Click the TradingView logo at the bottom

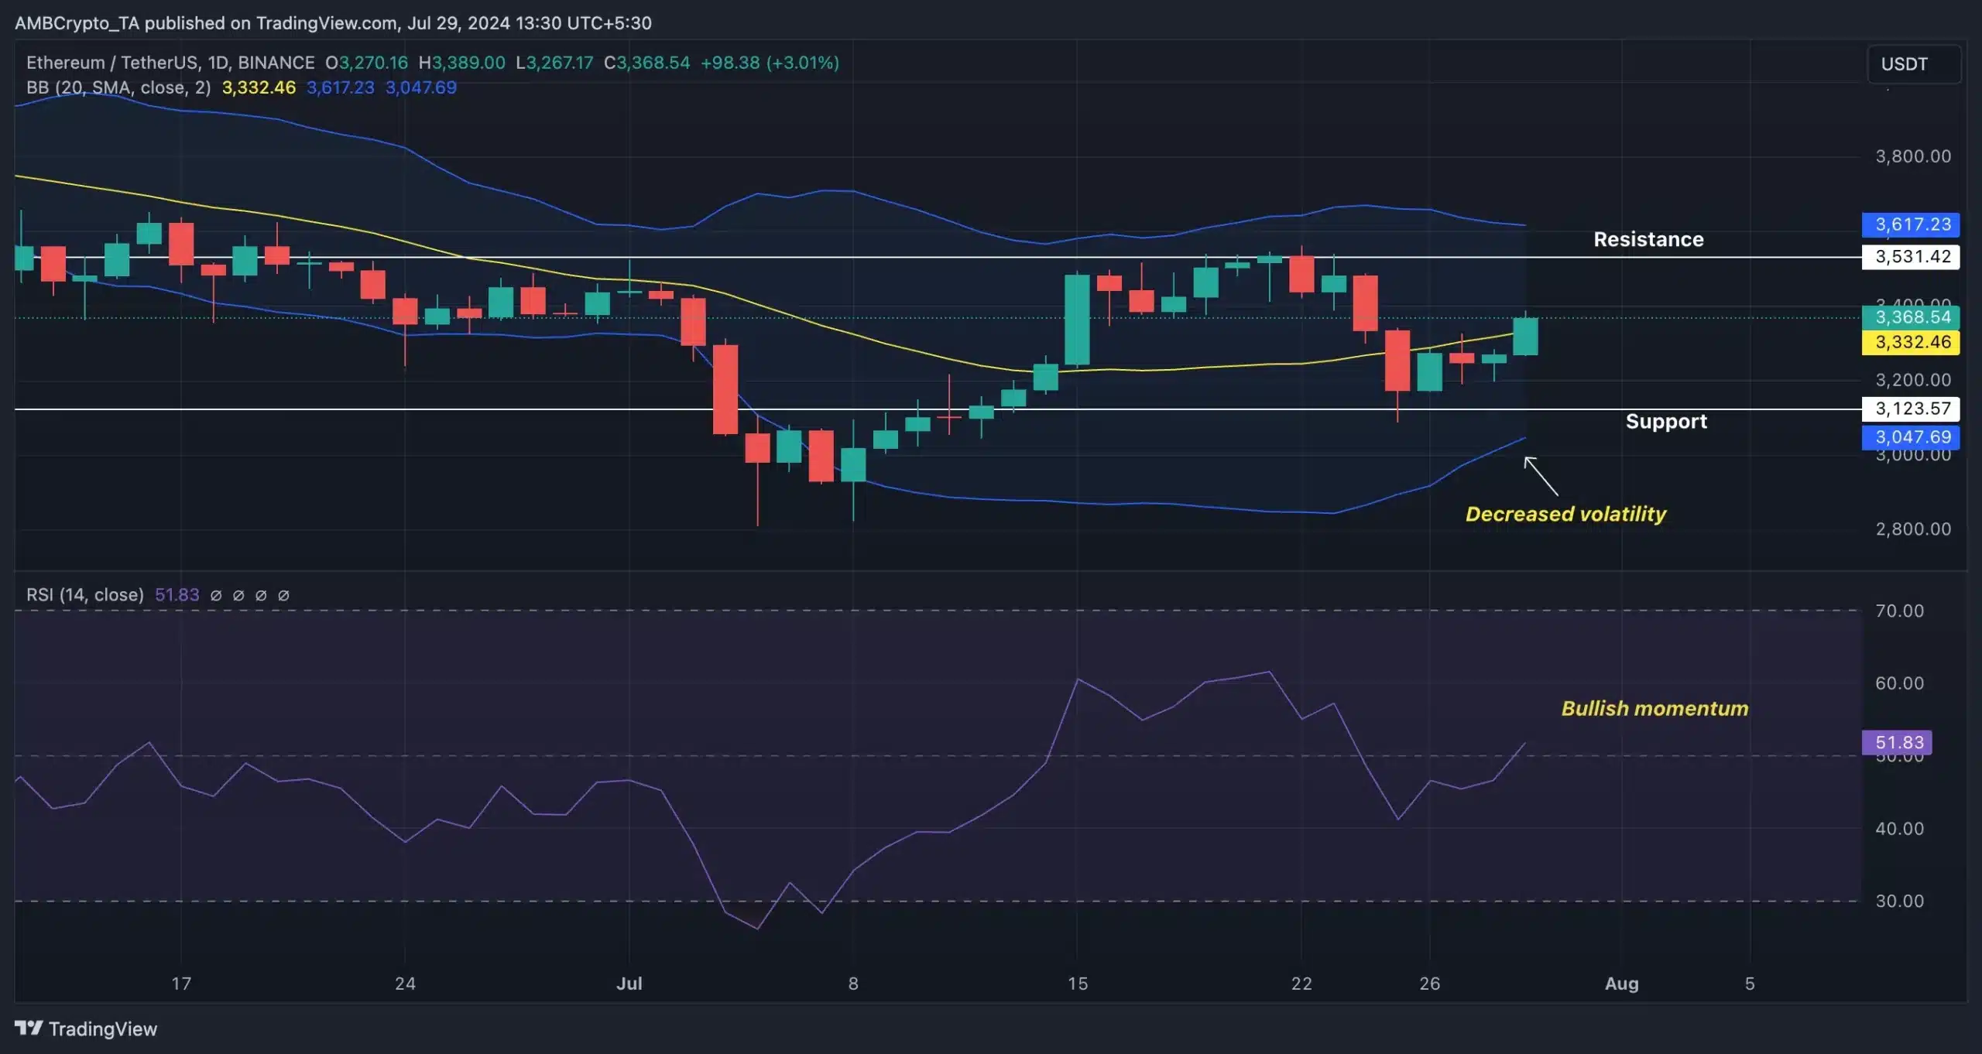tap(86, 1028)
